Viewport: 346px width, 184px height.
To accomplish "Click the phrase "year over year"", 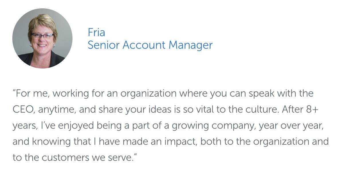I will click(291, 126).
